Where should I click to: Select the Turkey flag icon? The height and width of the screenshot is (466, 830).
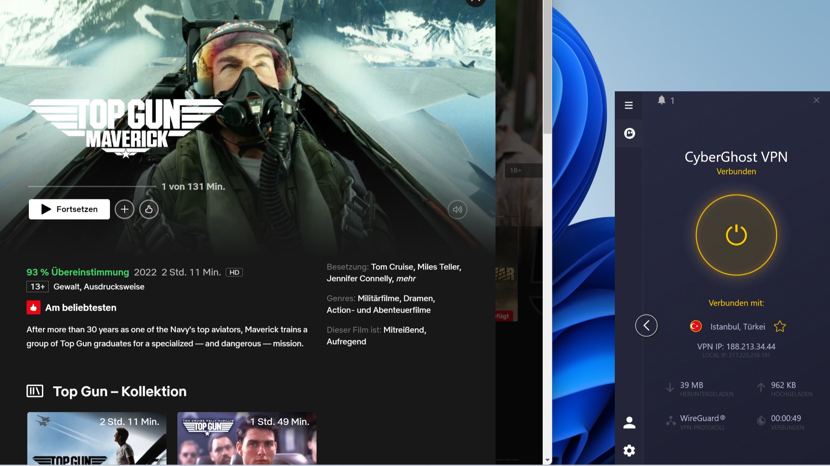[696, 326]
